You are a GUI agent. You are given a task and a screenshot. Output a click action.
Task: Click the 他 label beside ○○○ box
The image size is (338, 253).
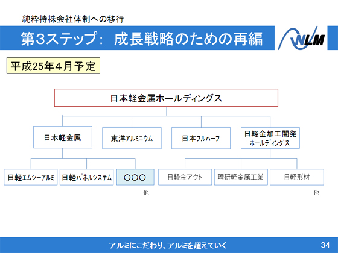pos(146,193)
